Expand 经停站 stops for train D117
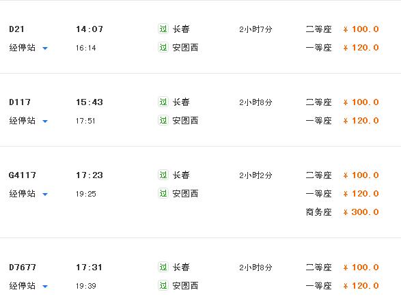The width and height of the screenshot is (401, 303). (29, 121)
